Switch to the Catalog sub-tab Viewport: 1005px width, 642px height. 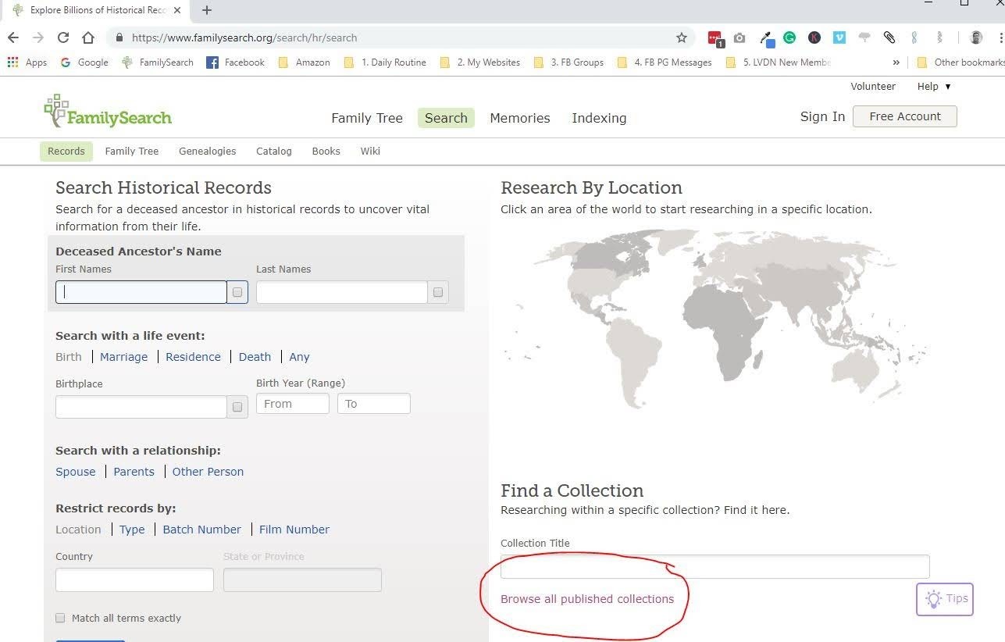(x=274, y=152)
